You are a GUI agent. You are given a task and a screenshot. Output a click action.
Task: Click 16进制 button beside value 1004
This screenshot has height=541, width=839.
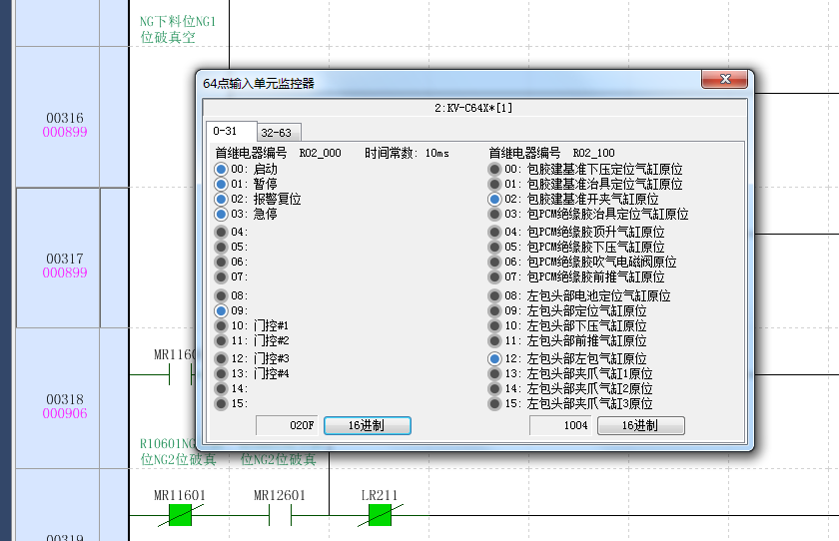click(x=640, y=425)
